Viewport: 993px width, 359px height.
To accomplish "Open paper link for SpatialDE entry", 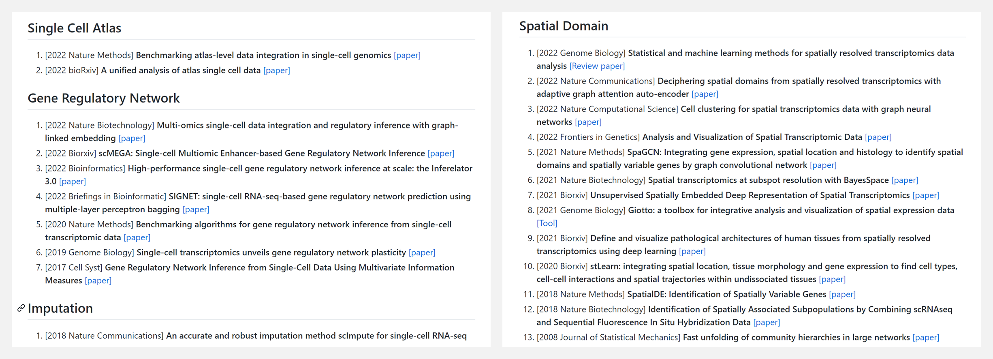I will click(842, 294).
